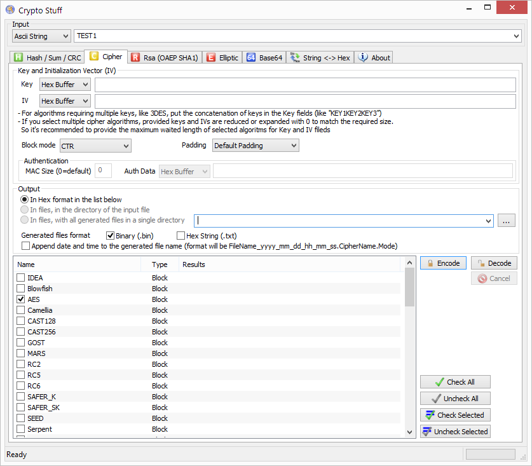The width and height of the screenshot is (532, 466).
Task: Click into the IV value input field
Action: point(305,102)
